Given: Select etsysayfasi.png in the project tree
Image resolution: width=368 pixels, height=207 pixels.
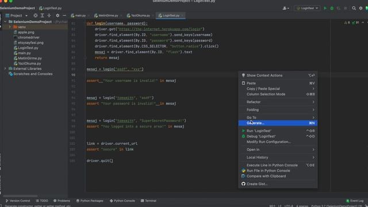Looking at the screenshot, I should pyautogui.click(x=30, y=43).
